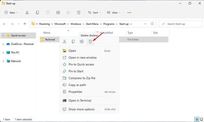Open the New item dropdown
The width and height of the screenshot is (204, 122).
(11, 13)
